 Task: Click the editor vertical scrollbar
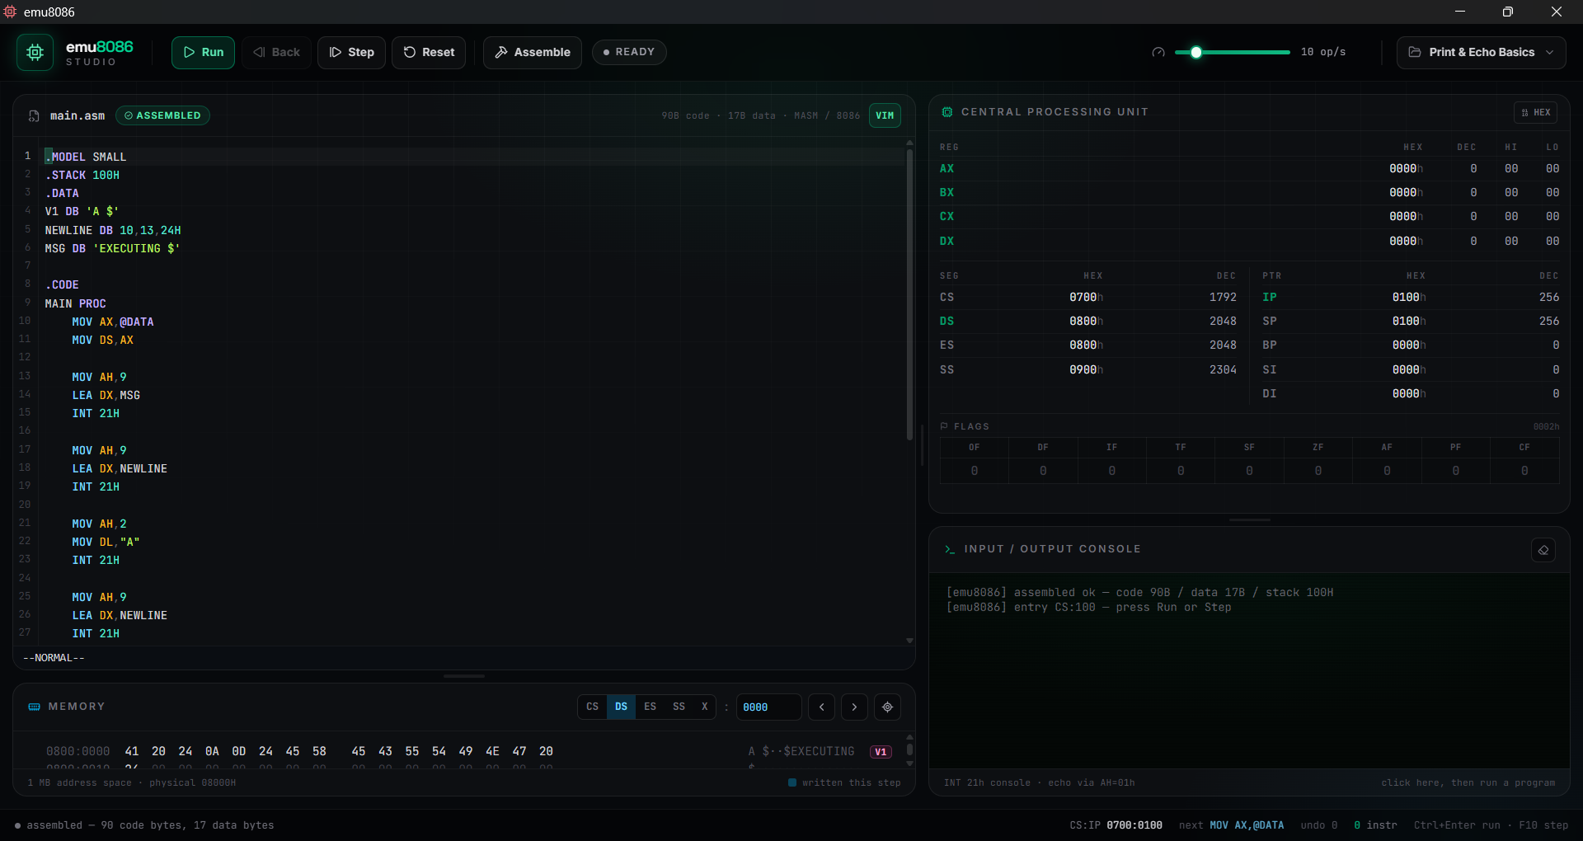pos(909,294)
